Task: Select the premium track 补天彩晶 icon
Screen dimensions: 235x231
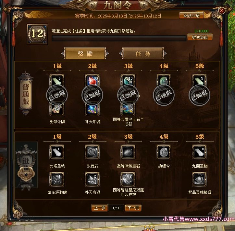Action: pos(92,179)
